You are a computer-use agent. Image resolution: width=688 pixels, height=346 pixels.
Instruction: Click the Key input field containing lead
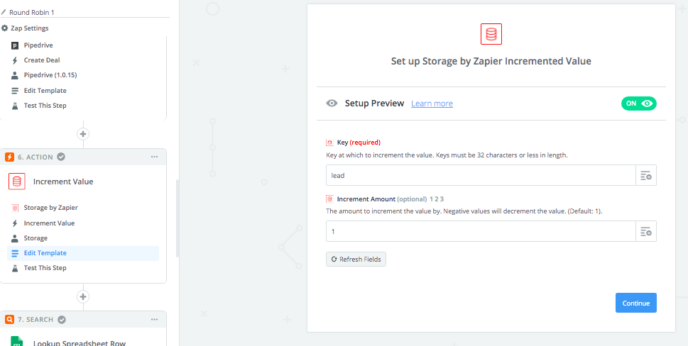coord(481,176)
